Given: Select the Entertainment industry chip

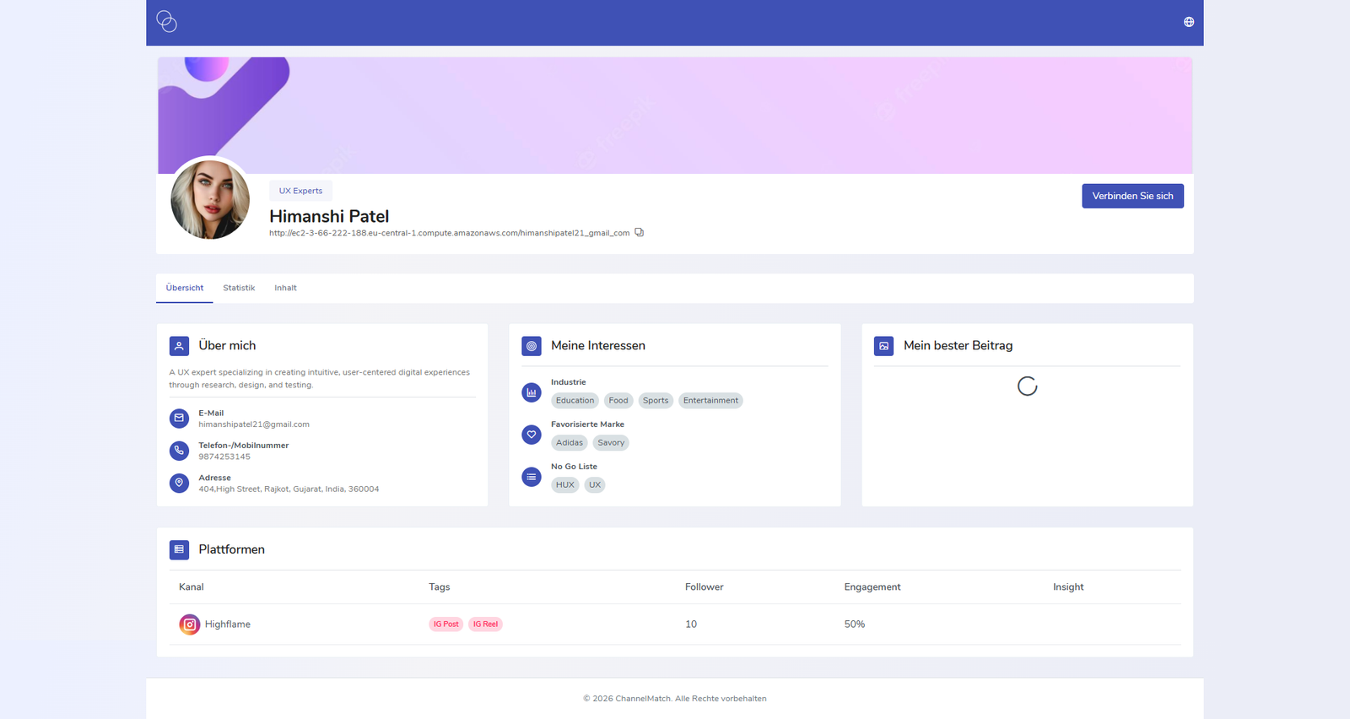Looking at the screenshot, I should [x=710, y=401].
